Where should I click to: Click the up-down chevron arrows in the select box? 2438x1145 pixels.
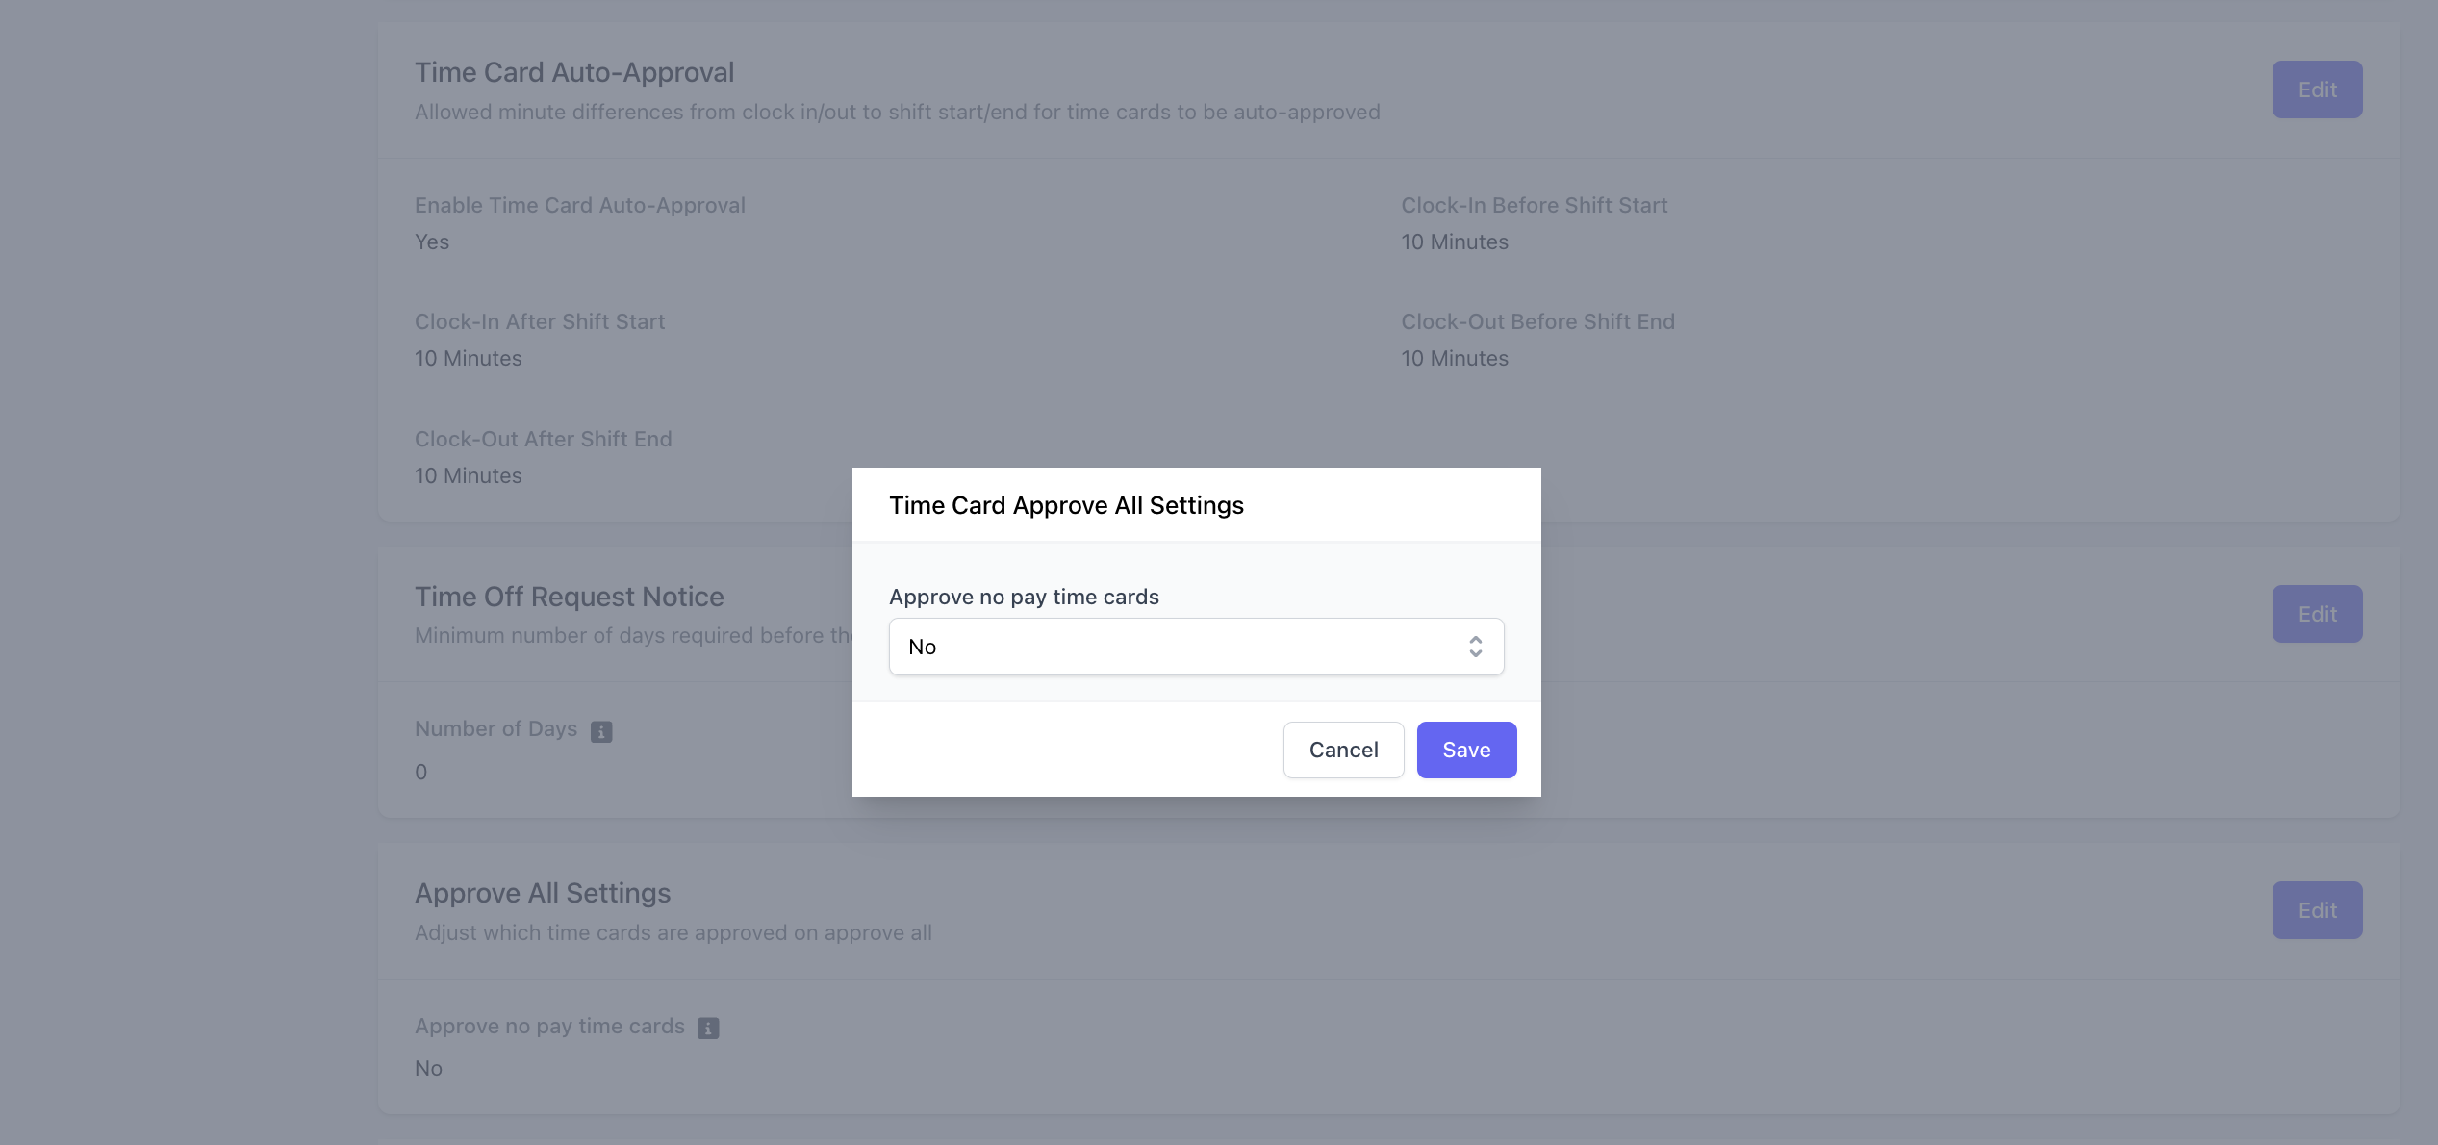tap(1475, 647)
